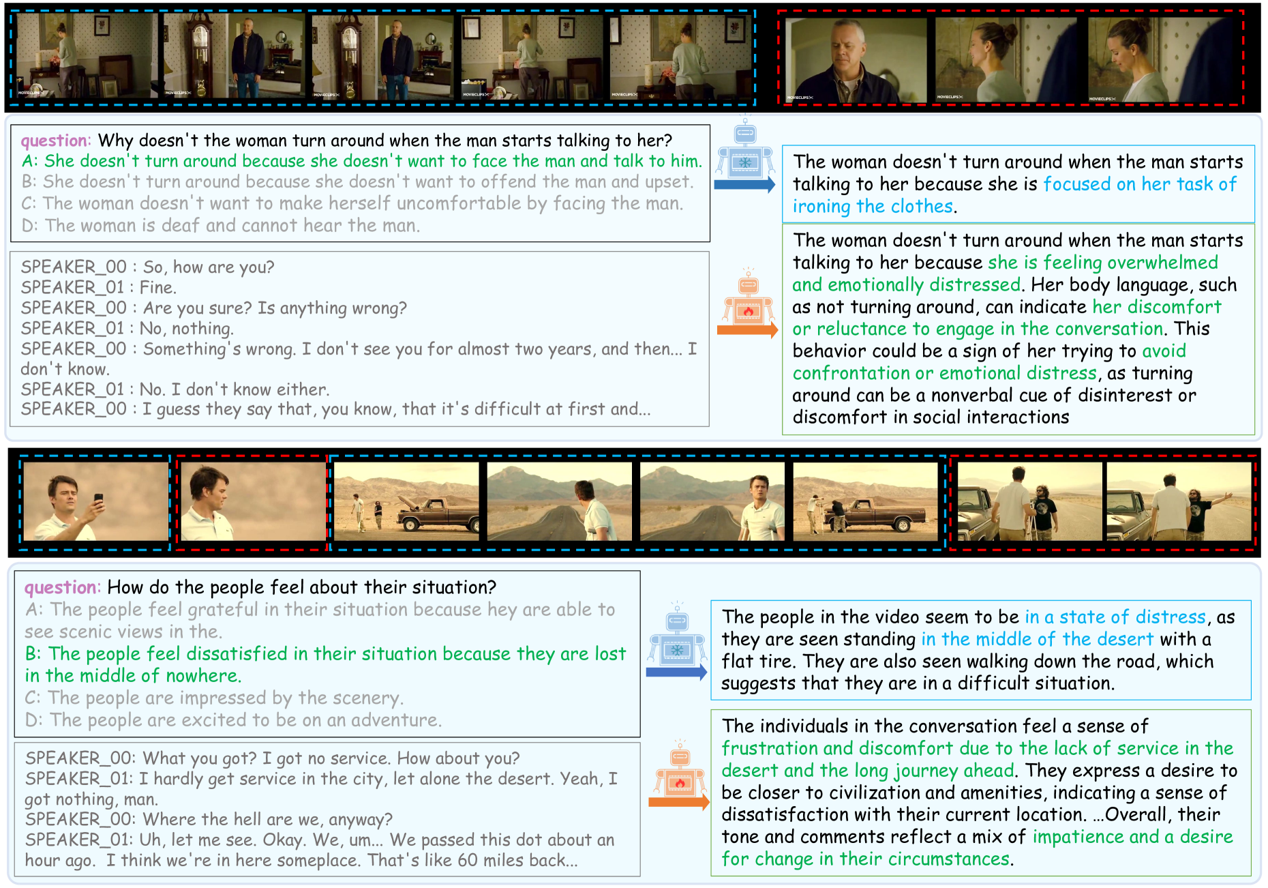Click the green phrase "confrontation or emotional distress"
This screenshot has height=888, width=1268.
[945, 373]
